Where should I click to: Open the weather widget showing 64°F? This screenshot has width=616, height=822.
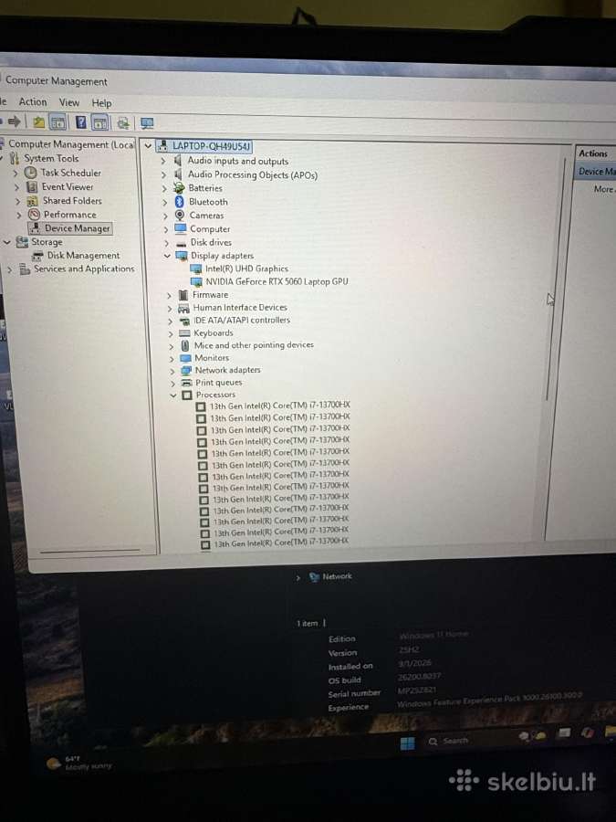(x=78, y=763)
